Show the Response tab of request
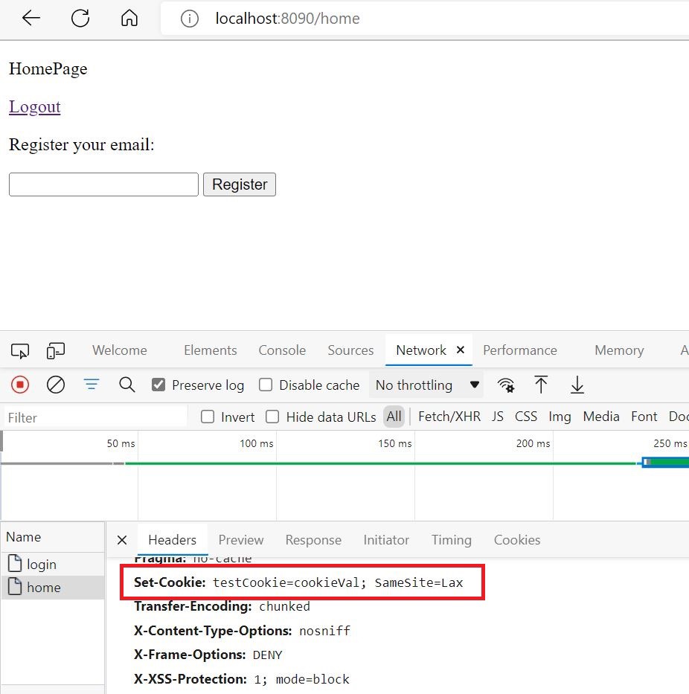The image size is (689, 694). [313, 540]
